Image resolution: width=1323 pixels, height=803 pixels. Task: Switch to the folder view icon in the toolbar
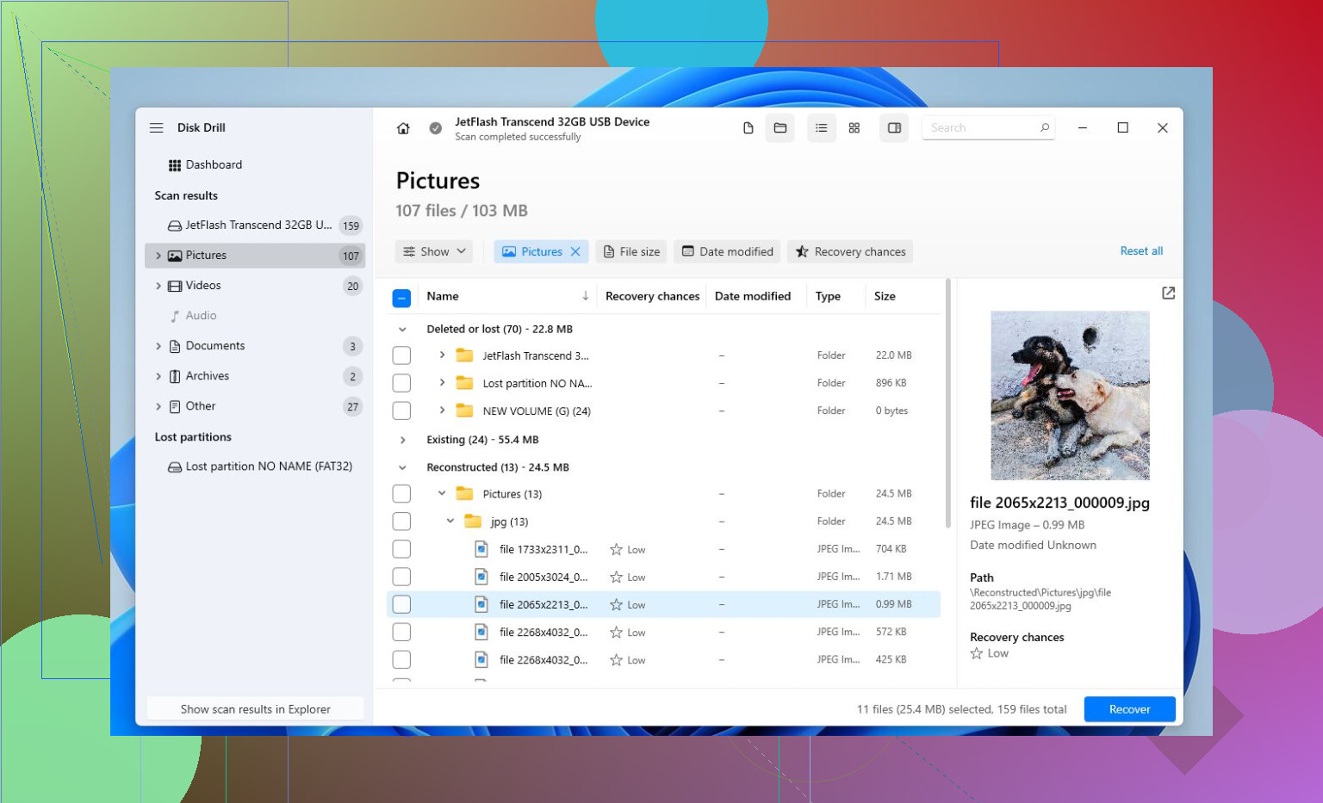[x=780, y=128]
